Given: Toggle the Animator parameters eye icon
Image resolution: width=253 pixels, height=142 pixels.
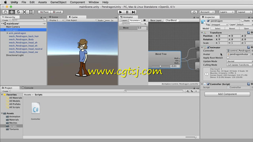Looking at the screenshot, I should tap(145, 21).
